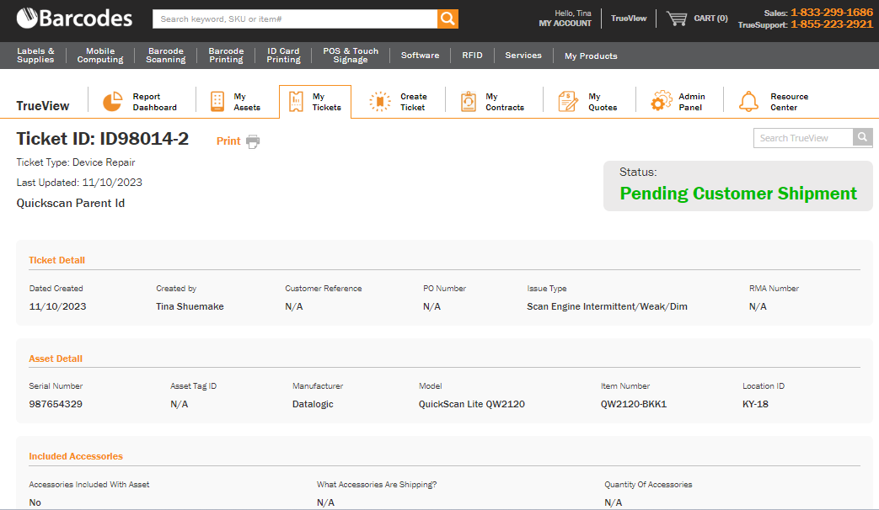
Task: Click the Ticket Detail section header
Action: (x=56, y=260)
